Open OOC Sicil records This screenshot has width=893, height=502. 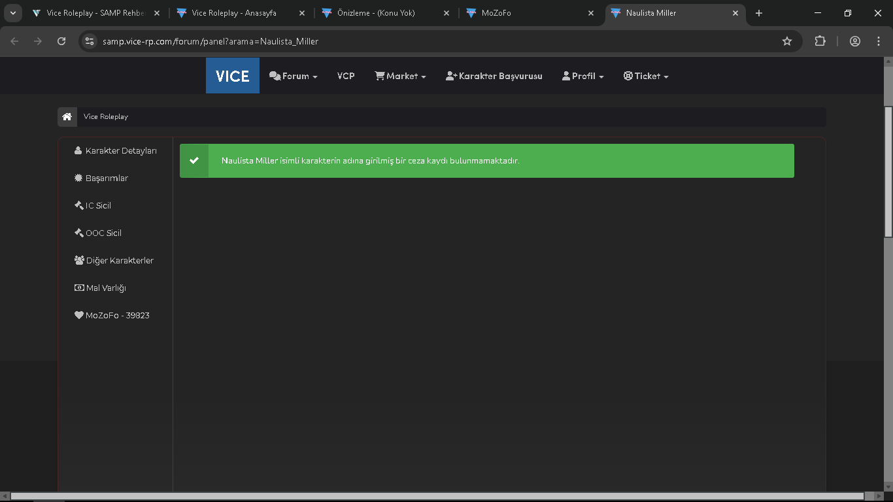98,233
